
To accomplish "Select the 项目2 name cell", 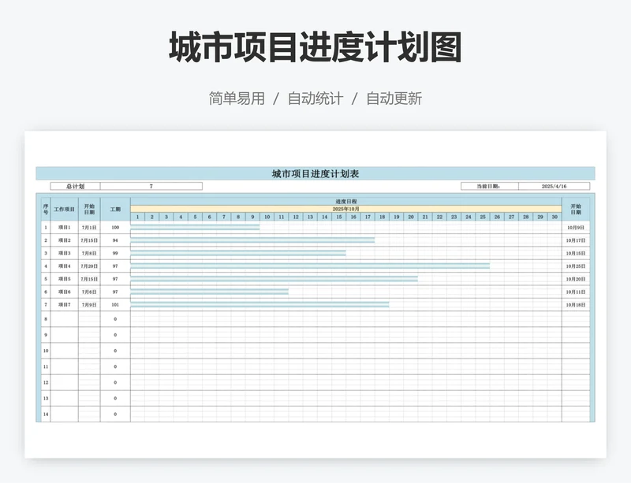I will pyautogui.click(x=65, y=240).
